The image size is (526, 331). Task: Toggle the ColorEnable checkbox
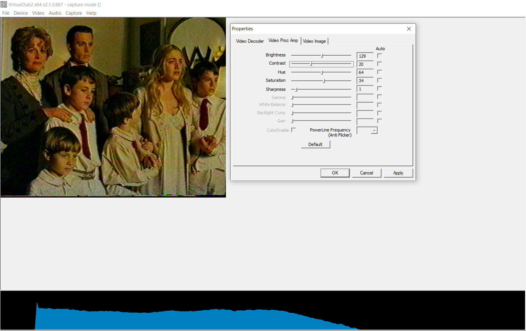(294, 130)
